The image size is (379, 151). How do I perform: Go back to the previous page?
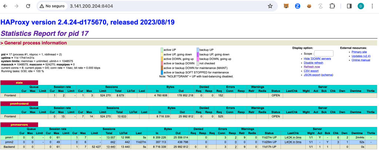tap(5, 6)
